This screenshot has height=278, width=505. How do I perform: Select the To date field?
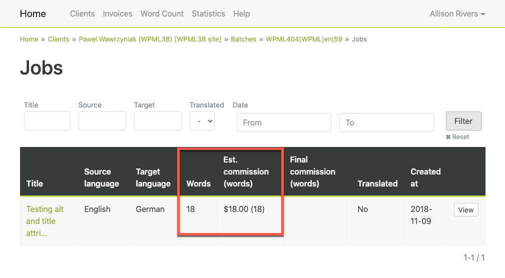tap(386, 122)
